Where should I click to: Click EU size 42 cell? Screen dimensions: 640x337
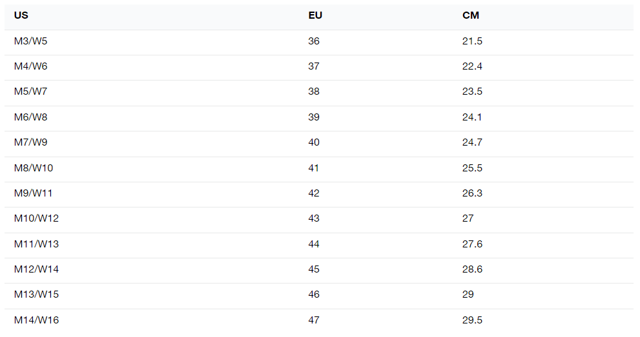tap(314, 193)
